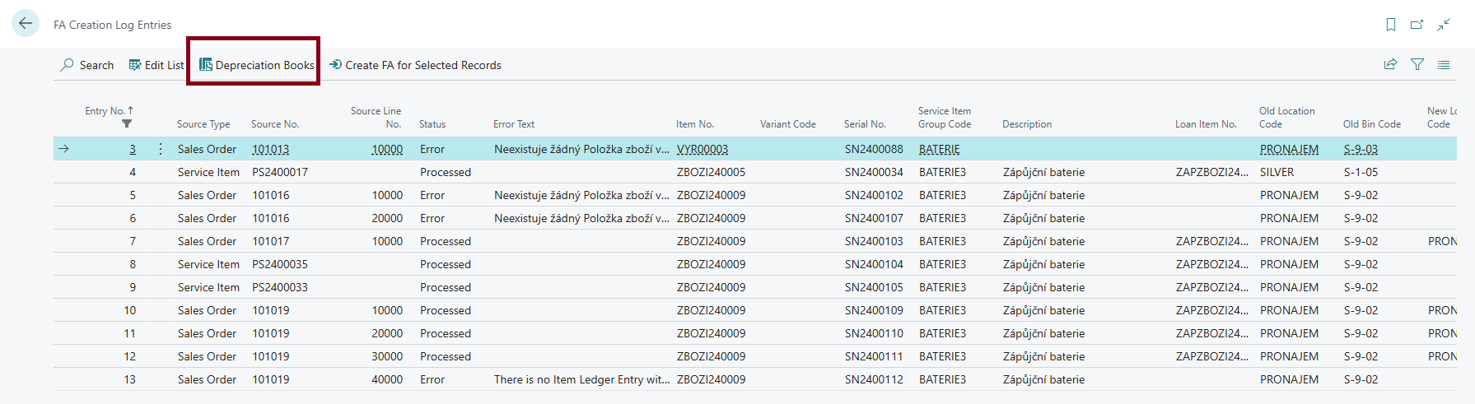Open Edit List mode

click(156, 65)
